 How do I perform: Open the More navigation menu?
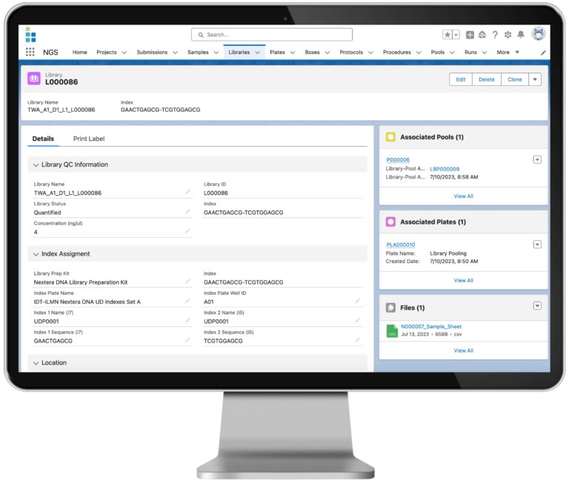[508, 53]
